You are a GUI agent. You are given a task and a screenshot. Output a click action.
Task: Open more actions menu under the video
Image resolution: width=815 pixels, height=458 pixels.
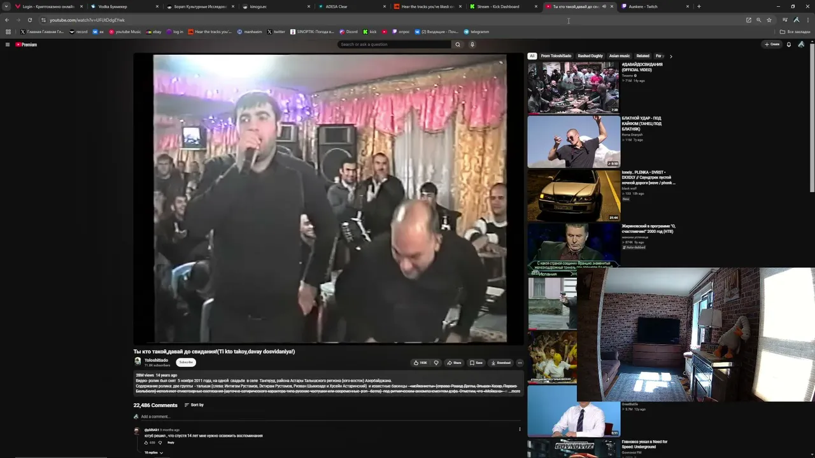[520, 363]
